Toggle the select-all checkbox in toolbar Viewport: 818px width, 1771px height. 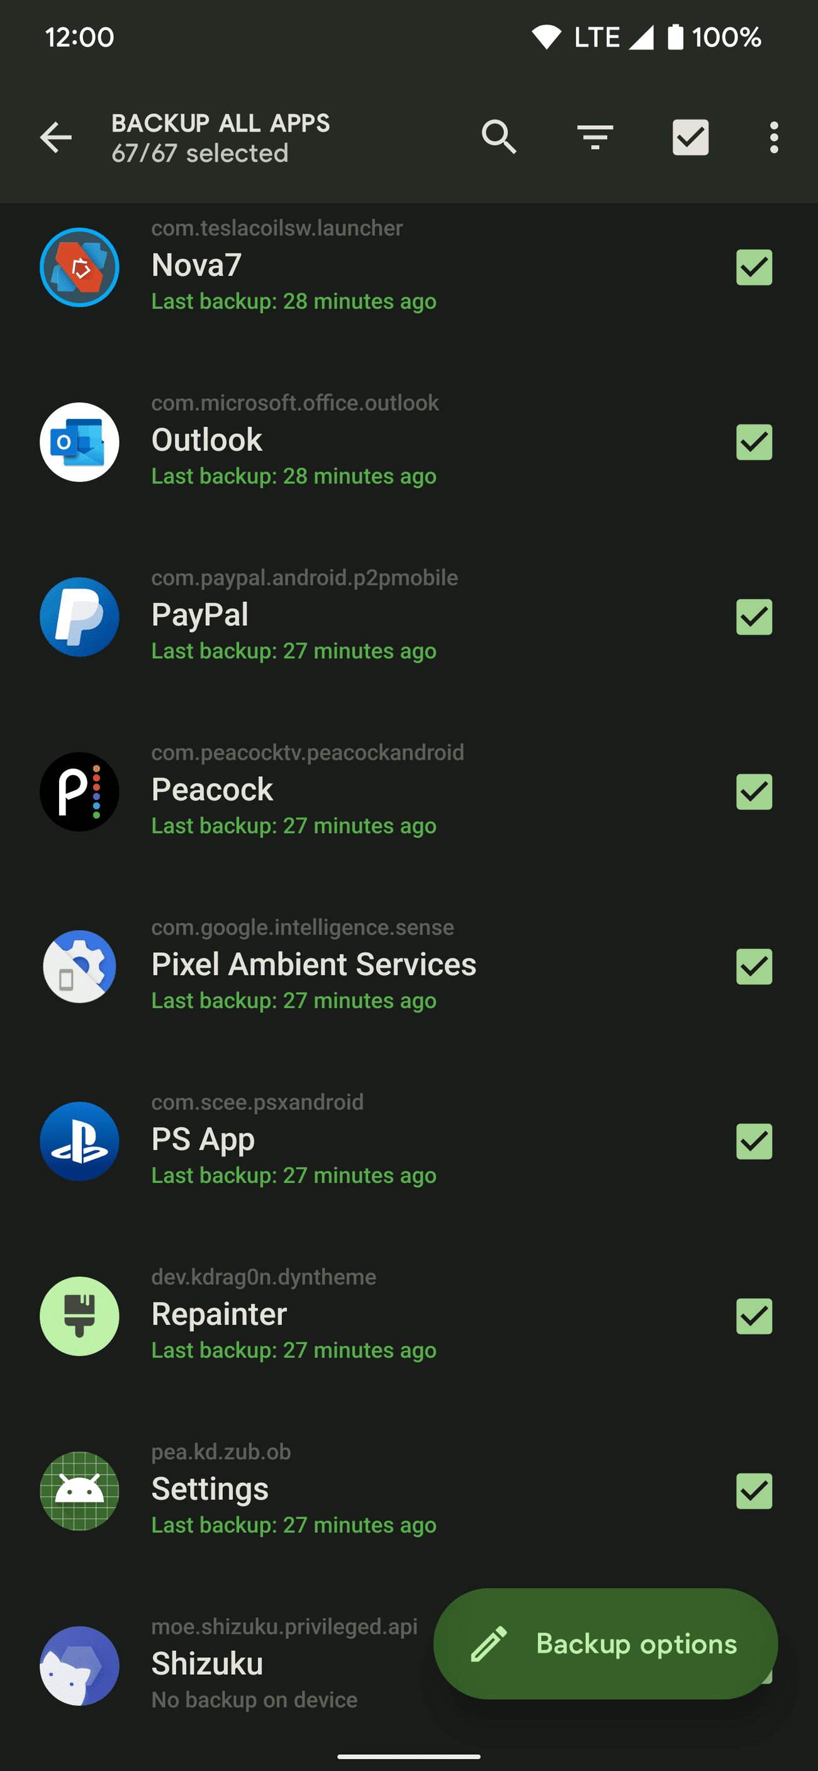690,138
